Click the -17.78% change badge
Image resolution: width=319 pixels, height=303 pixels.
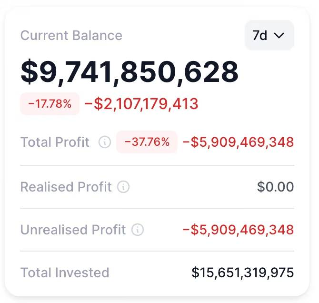[x=50, y=104]
